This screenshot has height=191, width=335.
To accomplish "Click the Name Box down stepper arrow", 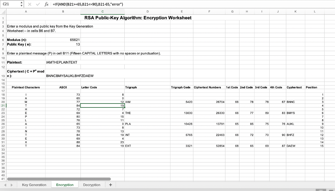I will [22, 5].
